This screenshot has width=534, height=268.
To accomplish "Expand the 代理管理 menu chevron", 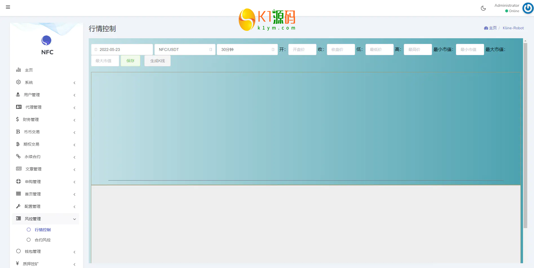I will (x=74, y=108).
